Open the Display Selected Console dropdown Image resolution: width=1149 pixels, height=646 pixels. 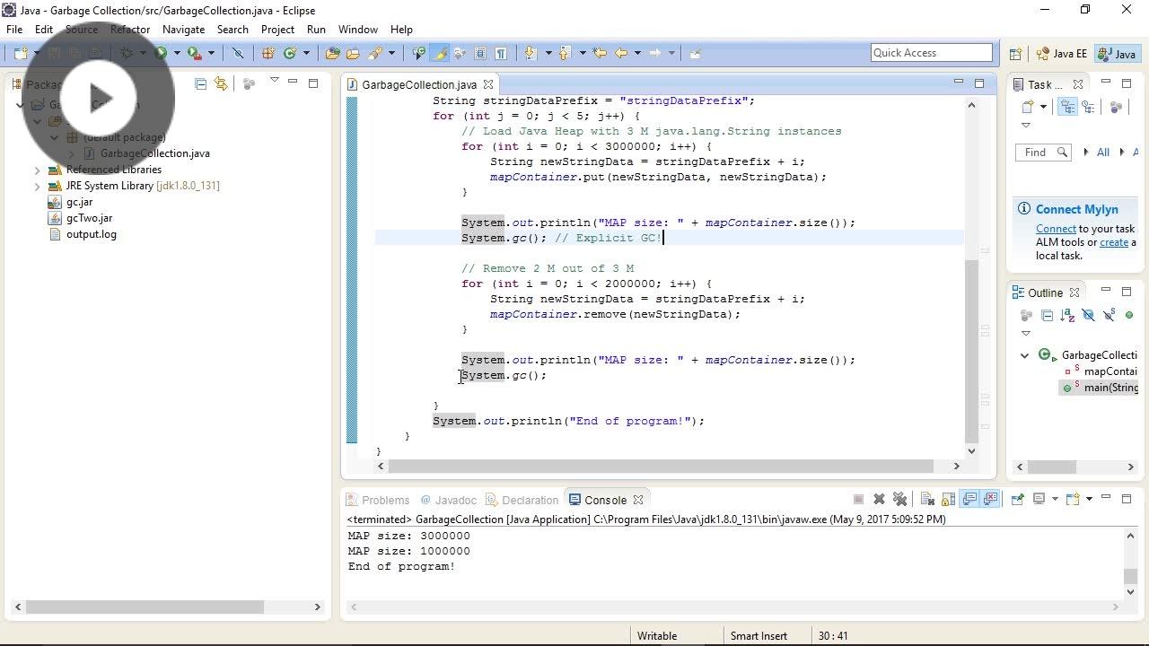point(1055,499)
